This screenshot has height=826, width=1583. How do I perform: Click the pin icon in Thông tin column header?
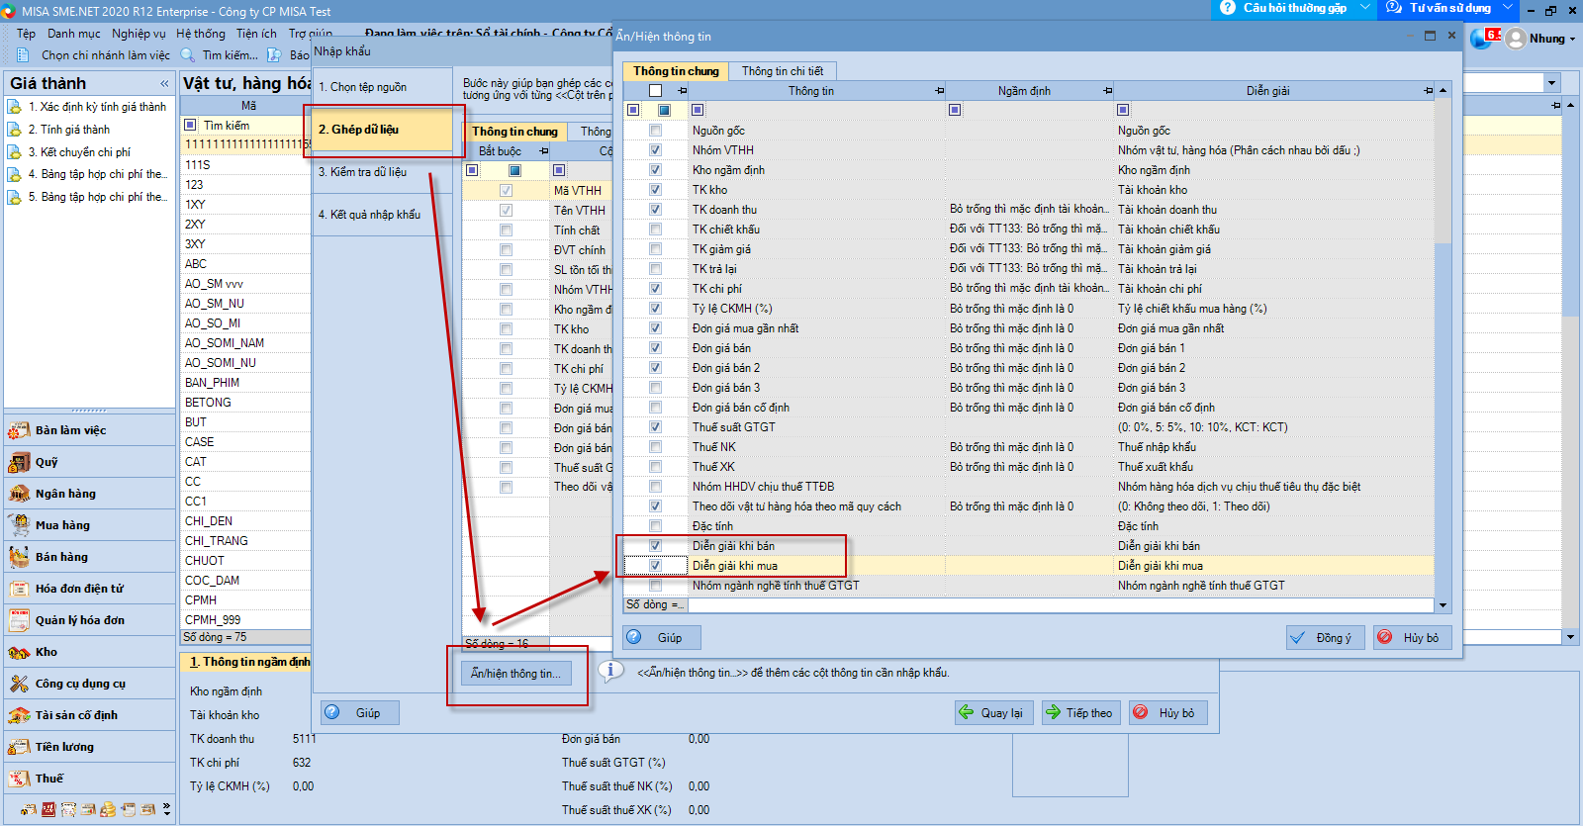click(x=939, y=91)
